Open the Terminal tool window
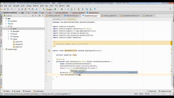The width and height of the screenshot is (174, 98). pos(27,91)
